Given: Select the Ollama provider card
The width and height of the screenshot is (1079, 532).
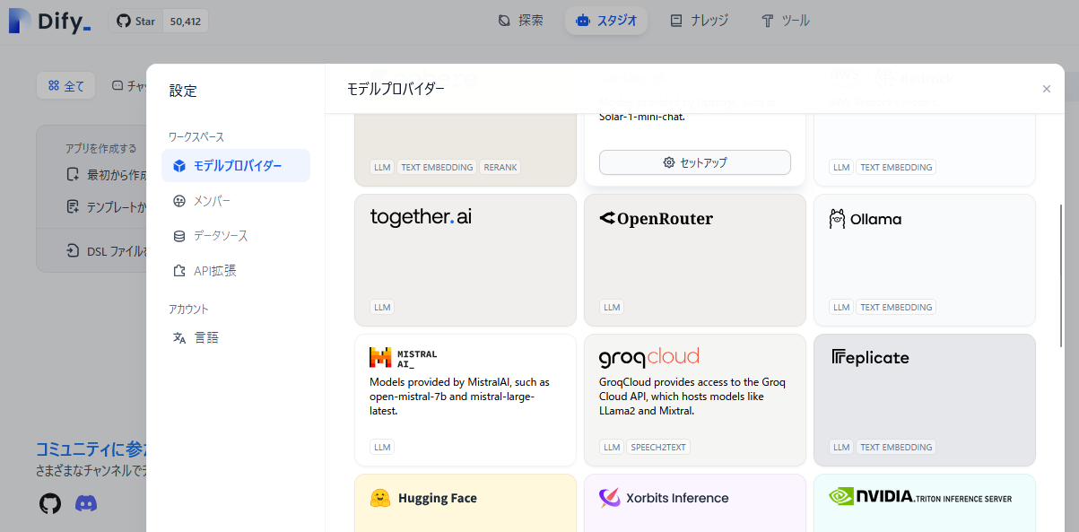Looking at the screenshot, I should click(x=925, y=260).
